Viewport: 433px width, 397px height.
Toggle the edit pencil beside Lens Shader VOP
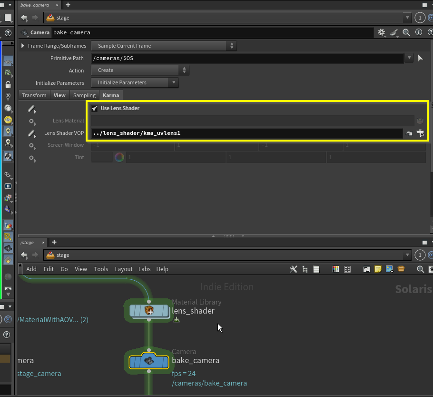(31, 133)
